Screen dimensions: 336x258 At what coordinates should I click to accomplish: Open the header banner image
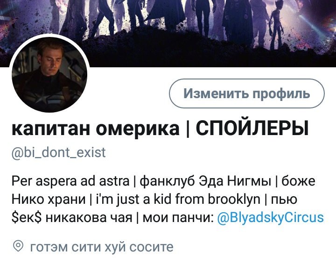tap(168, 33)
